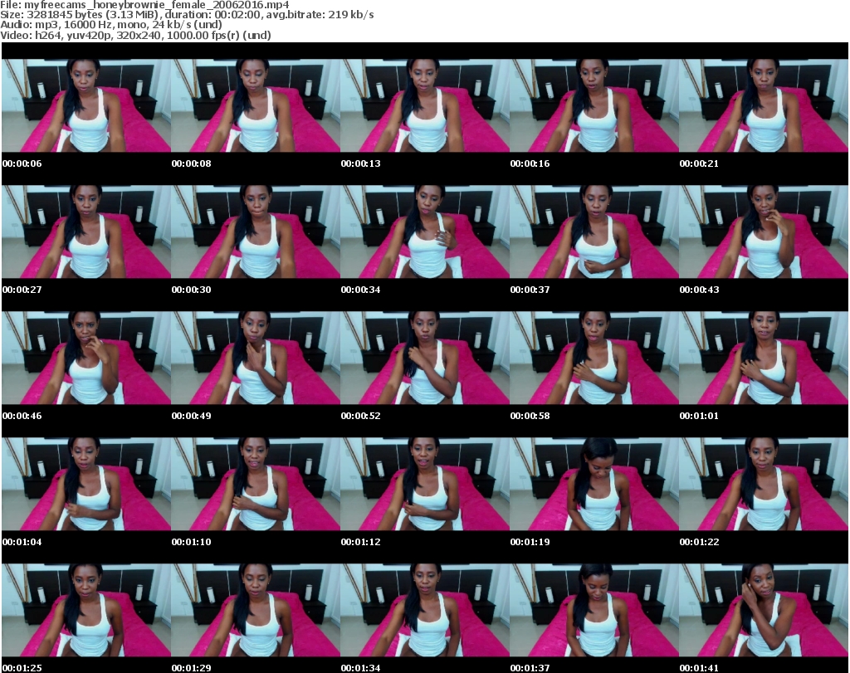Click the timestamp label 00:00:13
The height and width of the screenshot is (673, 850).
[x=360, y=163]
